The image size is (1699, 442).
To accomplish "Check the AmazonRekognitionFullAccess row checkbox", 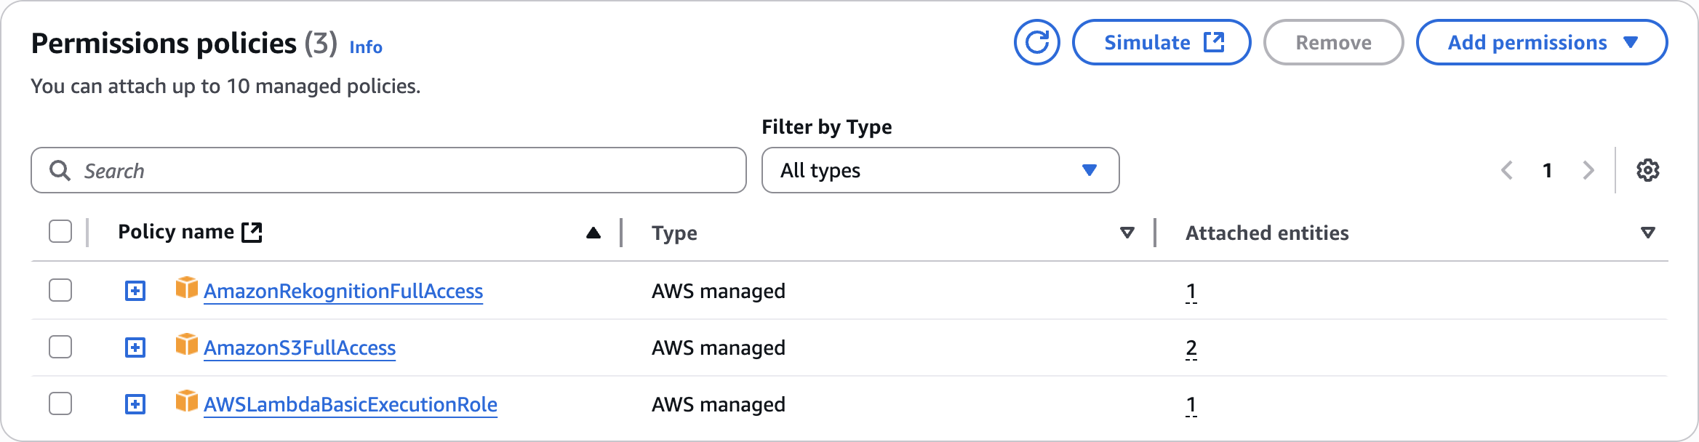I will point(60,290).
